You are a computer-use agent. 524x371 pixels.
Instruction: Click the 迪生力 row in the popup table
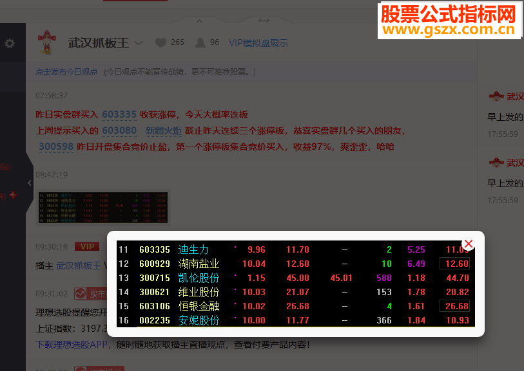[x=296, y=249]
